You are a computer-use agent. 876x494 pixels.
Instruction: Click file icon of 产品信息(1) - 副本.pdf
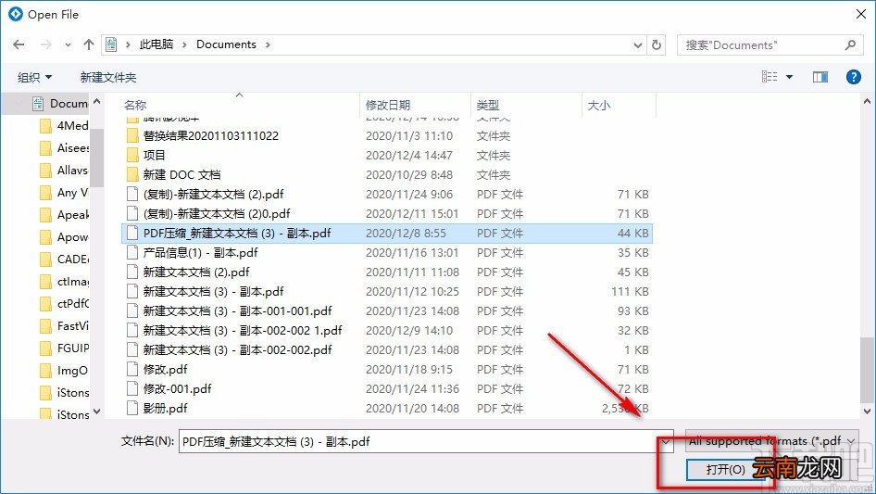[x=132, y=252]
